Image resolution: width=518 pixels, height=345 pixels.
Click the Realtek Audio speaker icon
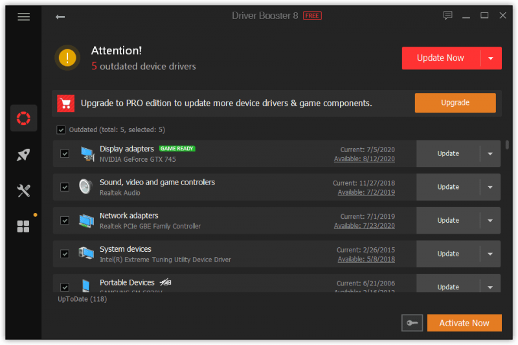tap(86, 186)
